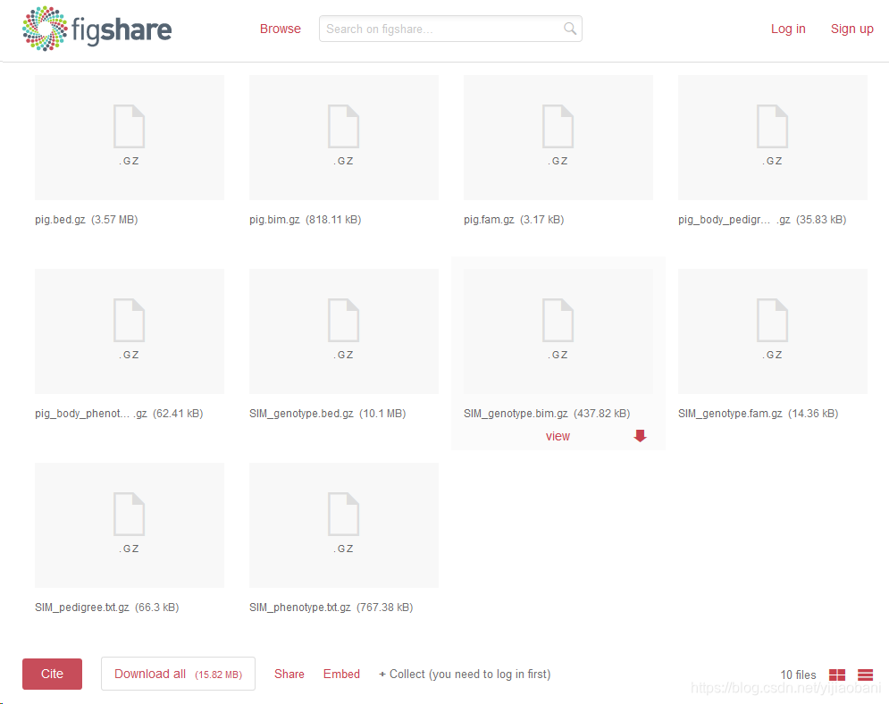Image resolution: width=889 pixels, height=704 pixels.
Task: Open pig.bed.gz file thumbnail
Action: point(130,138)
